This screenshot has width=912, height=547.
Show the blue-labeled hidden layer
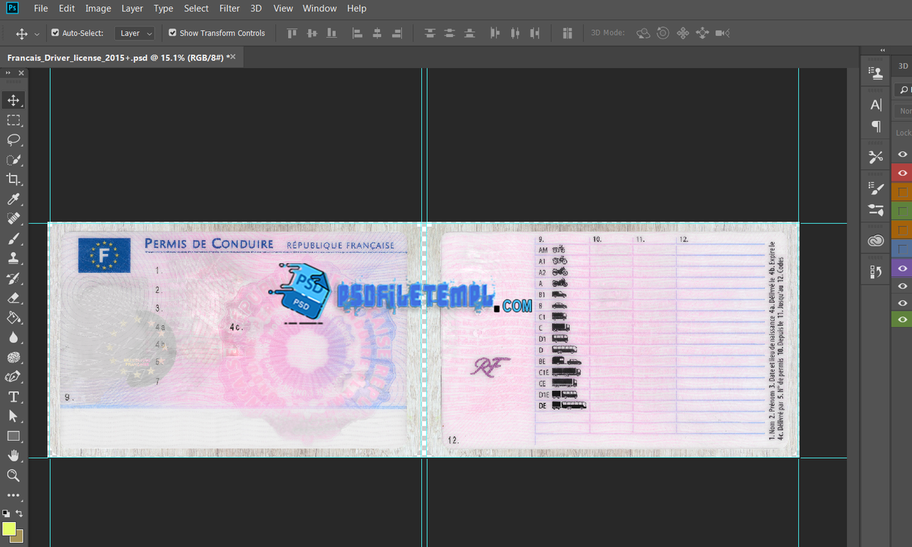coord(902,249)
